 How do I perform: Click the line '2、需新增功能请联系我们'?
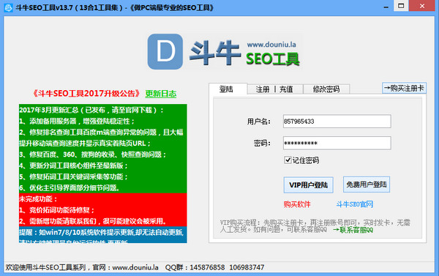[92, 221]
